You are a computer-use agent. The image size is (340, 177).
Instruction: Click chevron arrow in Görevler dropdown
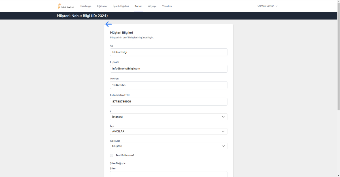(223, 146)
